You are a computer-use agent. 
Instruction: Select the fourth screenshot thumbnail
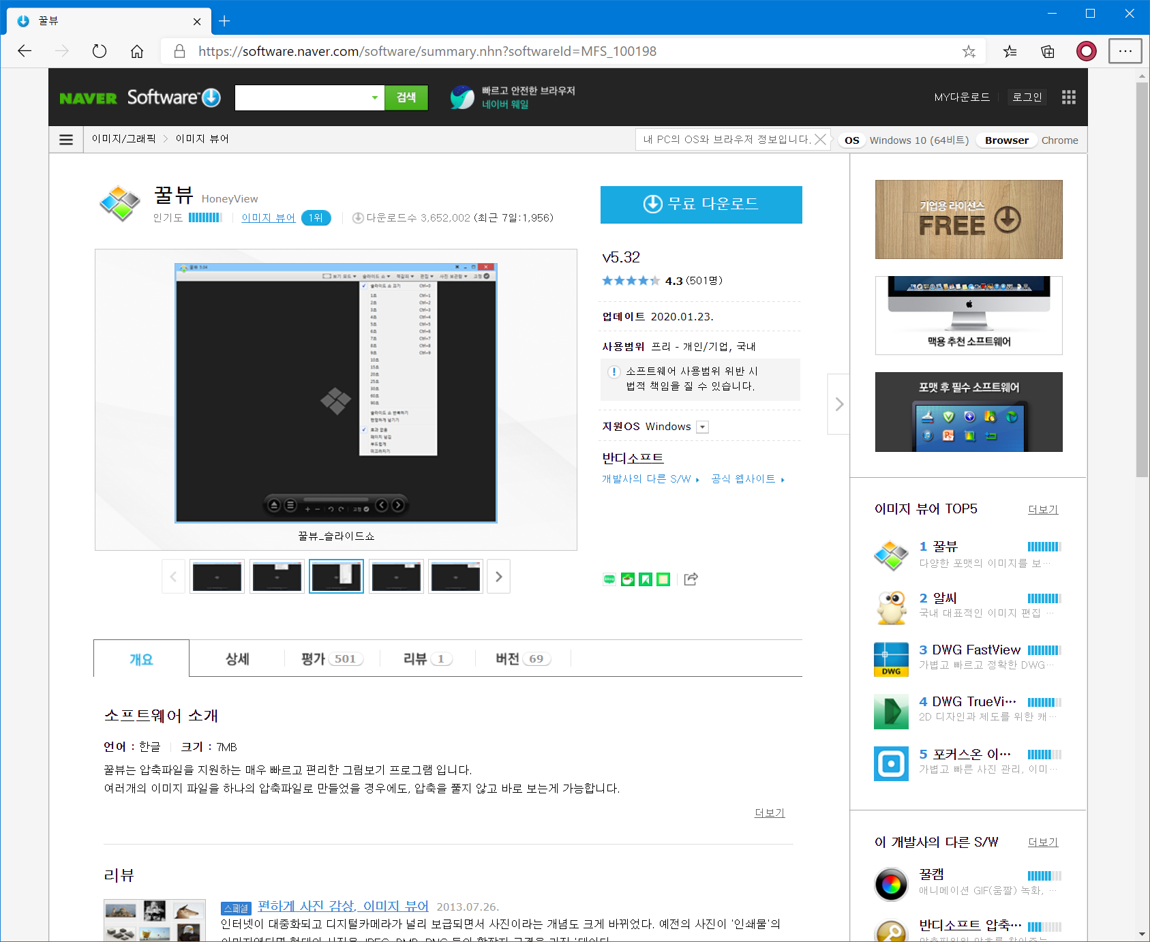(x=396, y=577)
